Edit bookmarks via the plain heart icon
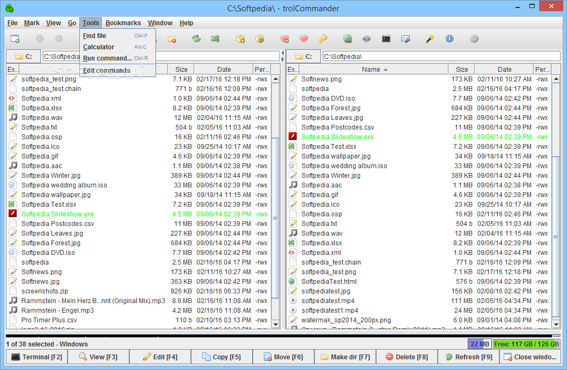The width and height of the screenshot is (567, 370). pos(304,39)
